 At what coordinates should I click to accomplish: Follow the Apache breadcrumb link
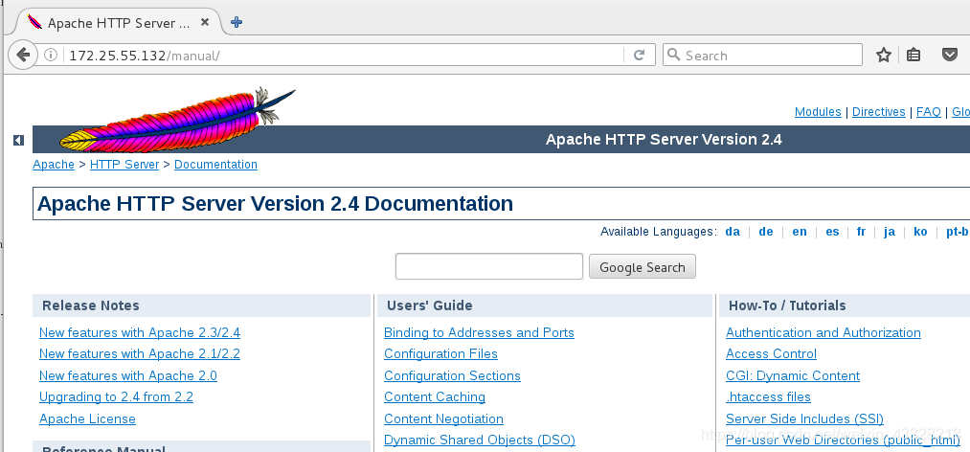[x=54, y=165]
